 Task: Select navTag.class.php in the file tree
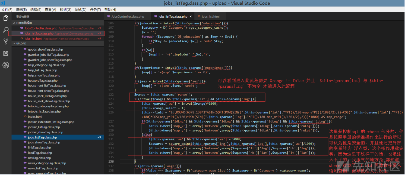click(39, 158)
